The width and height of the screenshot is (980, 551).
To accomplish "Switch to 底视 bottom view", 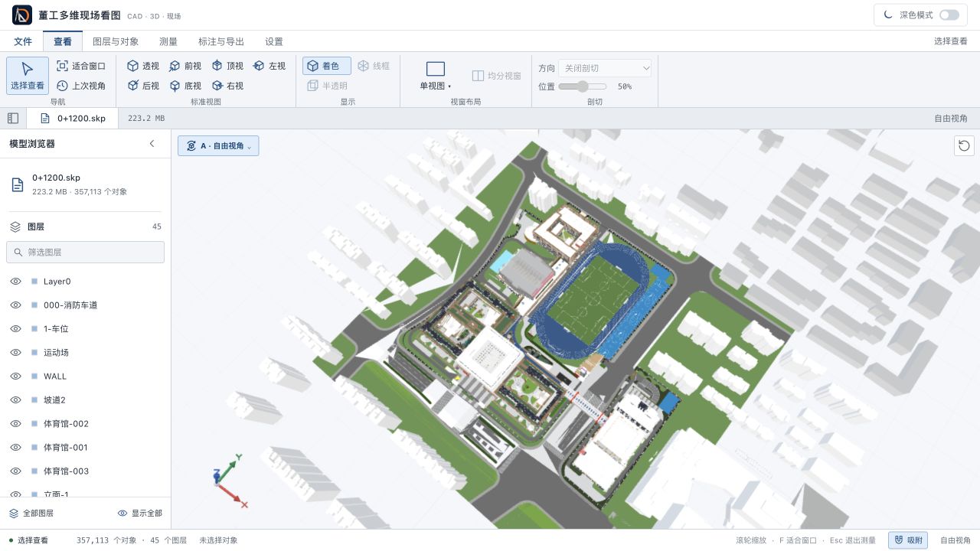I will (185, 86).
